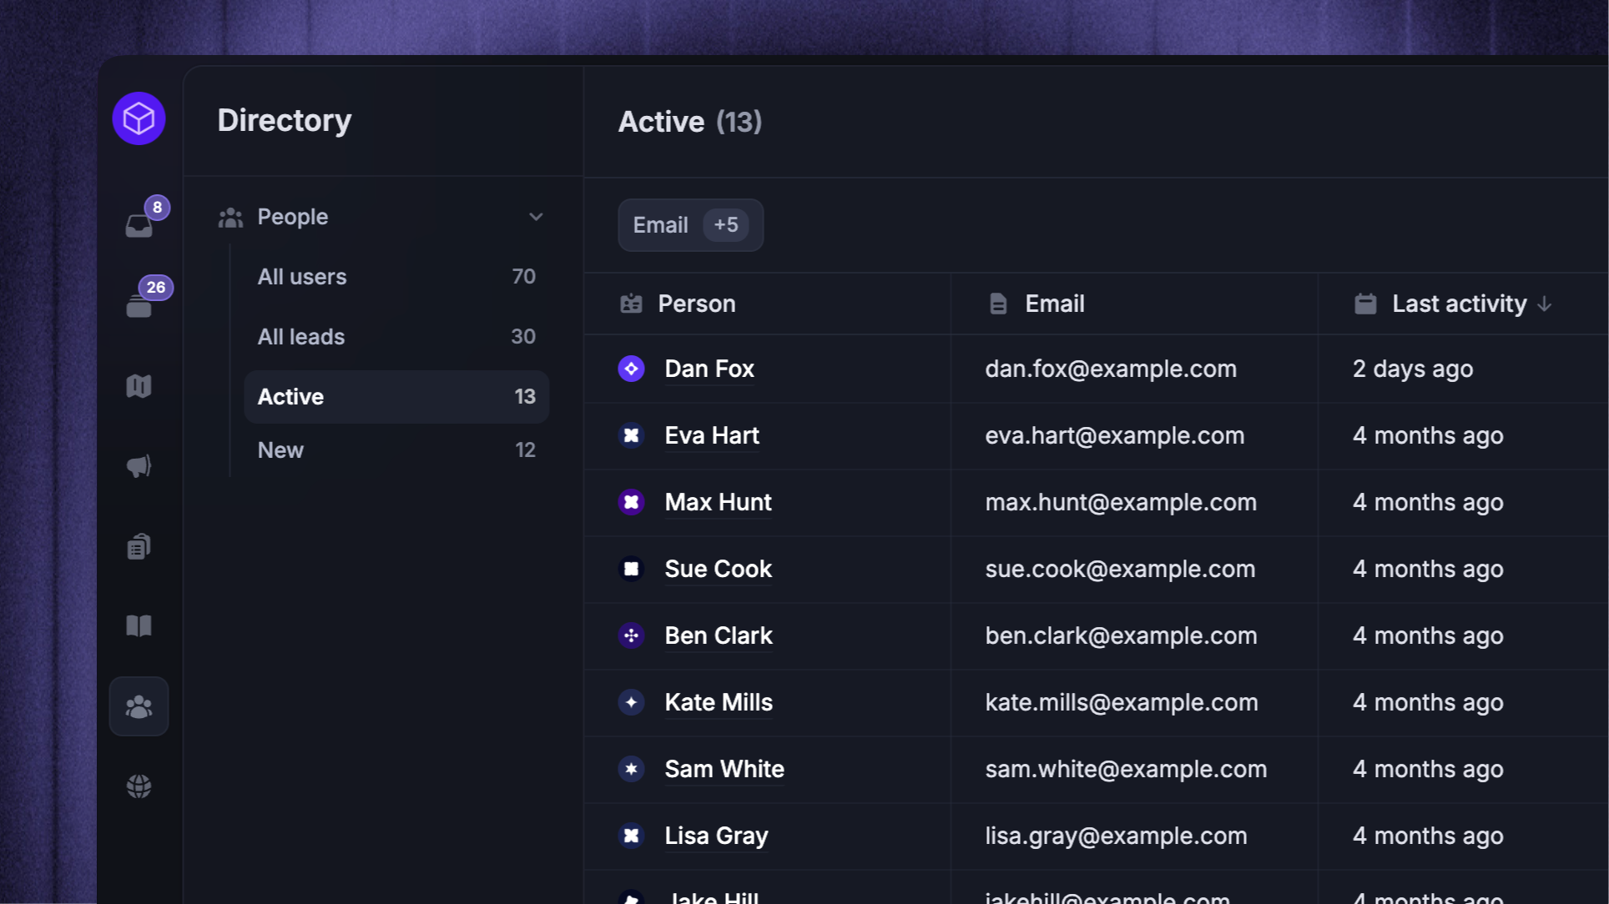The image size is (1609, 904).
Task: Open the inbox with 8 notifications
Action: pos(139,226)
